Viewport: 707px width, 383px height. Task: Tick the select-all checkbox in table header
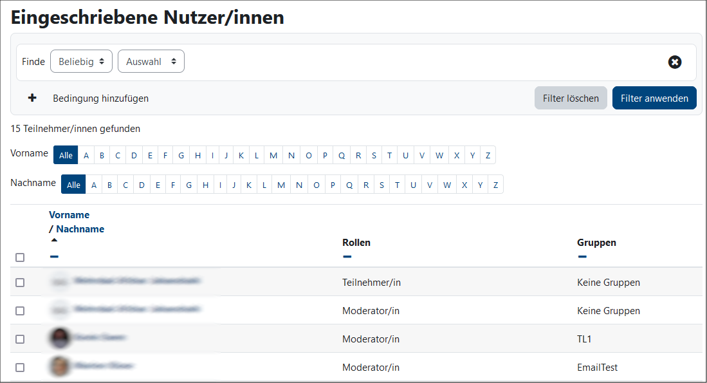click(x=20, y=257)
